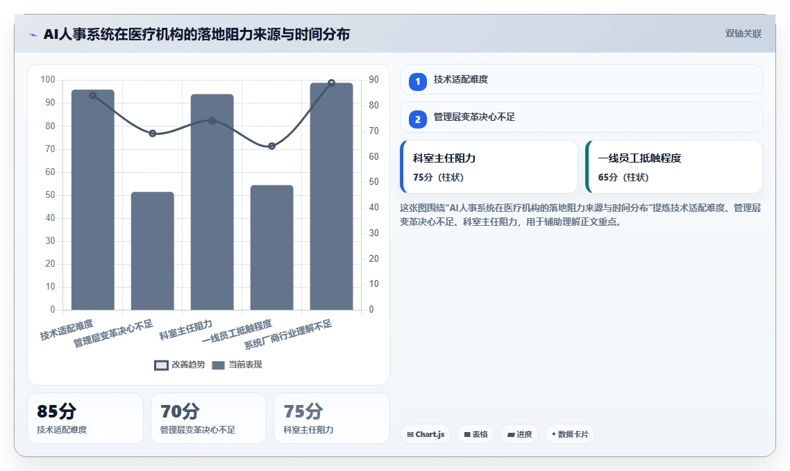Click the 技术适配难度 bar in the chart
The height and width of the screenshot is (471, 790).
(x=93, y=199)
